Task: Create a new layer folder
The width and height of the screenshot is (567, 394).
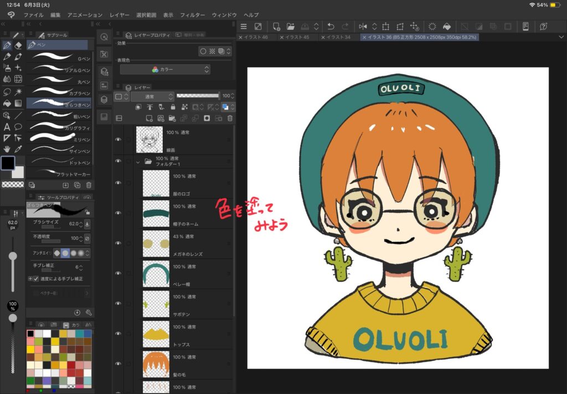Action: (x=172, y=118)
